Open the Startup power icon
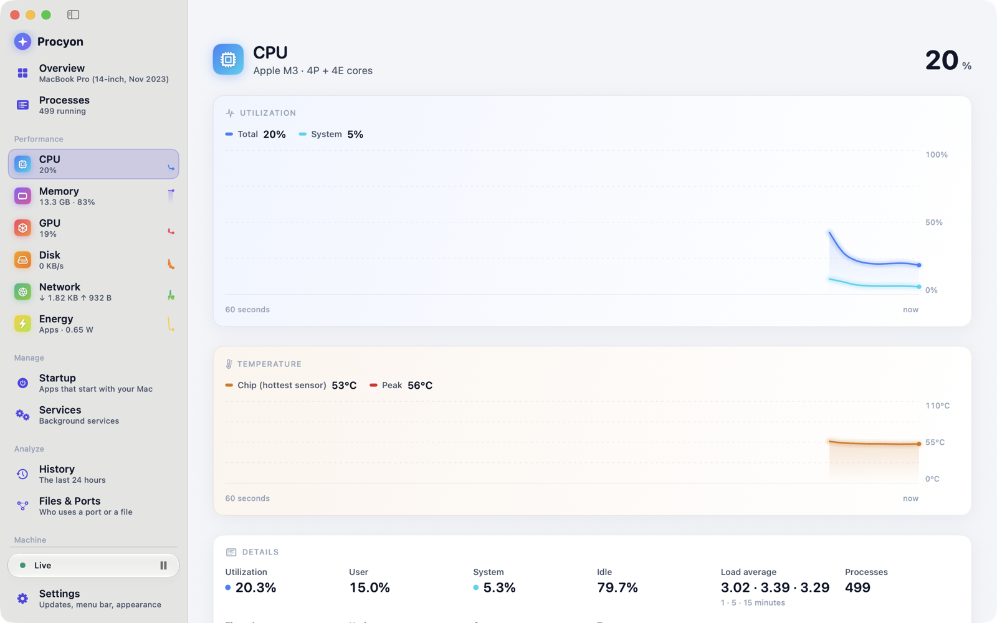 tap(22, 383)
